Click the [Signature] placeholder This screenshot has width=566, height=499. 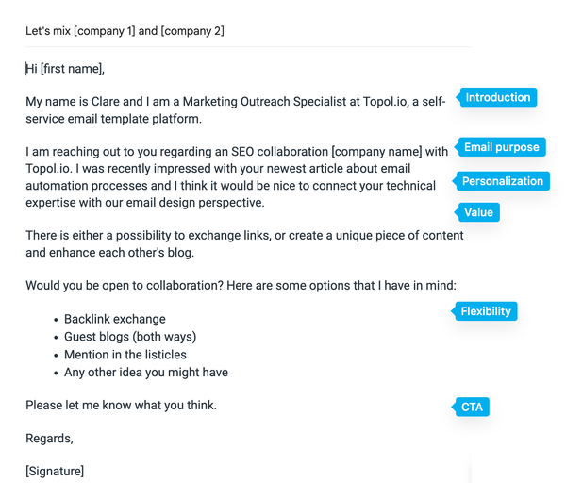point(55,471)
